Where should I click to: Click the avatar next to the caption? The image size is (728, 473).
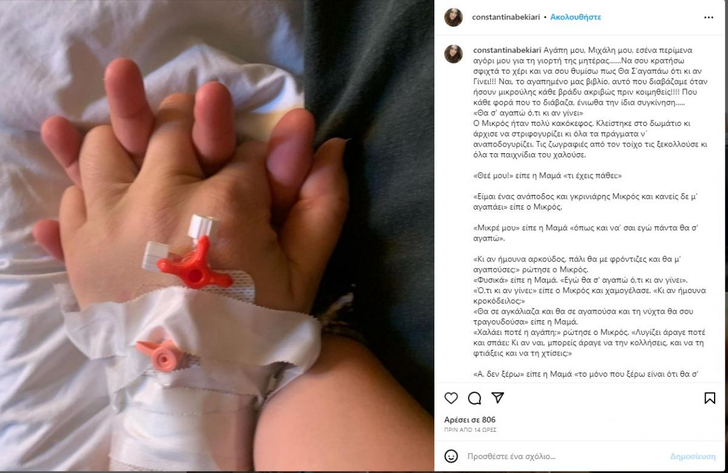[x=453, y=53]
